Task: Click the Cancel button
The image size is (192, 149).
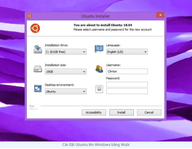Action: (x=149, y=112)
